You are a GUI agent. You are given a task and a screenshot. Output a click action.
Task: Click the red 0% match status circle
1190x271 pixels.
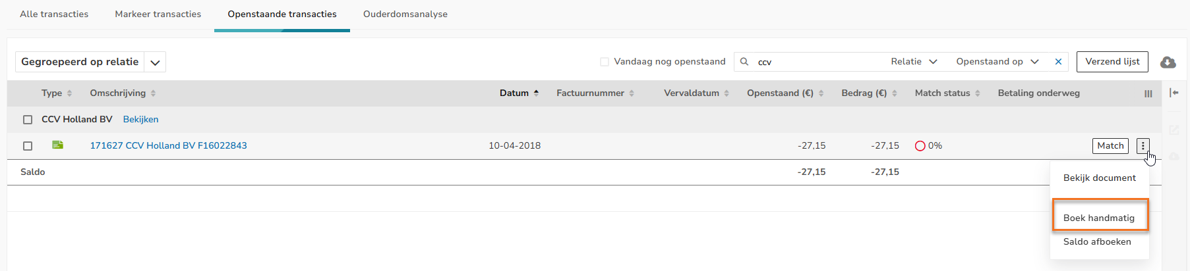(x=920, y=146)
